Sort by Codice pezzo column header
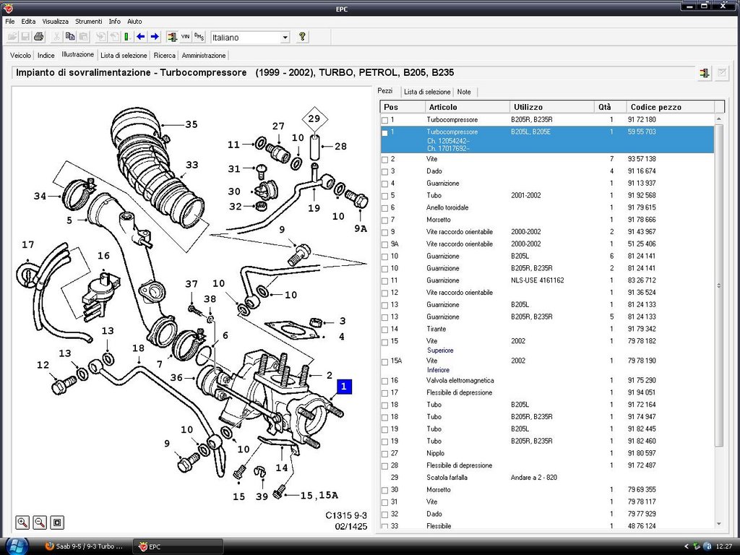The width and height of the screenshot is (740, 555). coord(655,107)
